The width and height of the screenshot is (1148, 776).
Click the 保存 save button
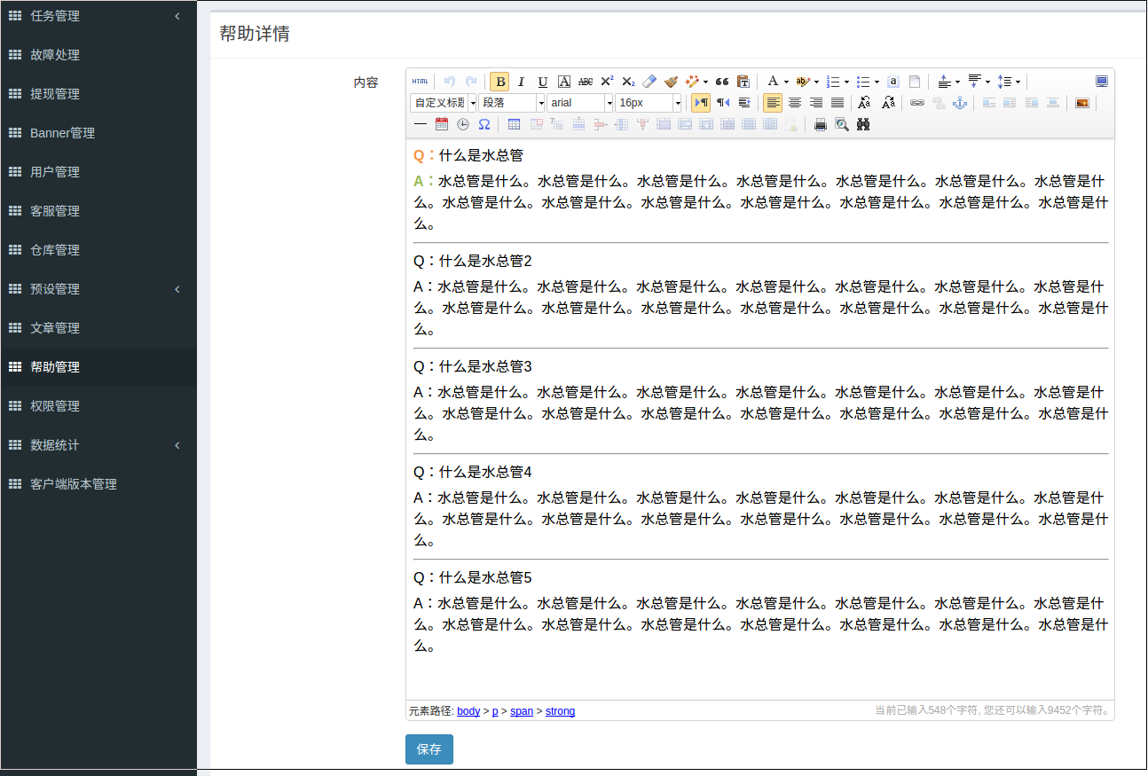429,749
